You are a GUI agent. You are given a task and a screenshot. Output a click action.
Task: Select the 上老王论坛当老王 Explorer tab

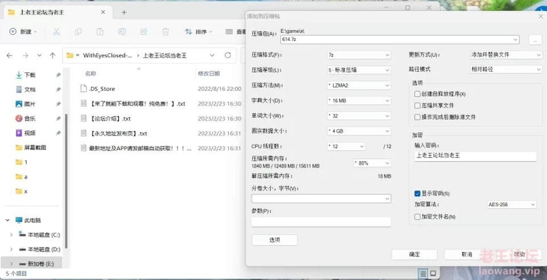tap(58, 12)
